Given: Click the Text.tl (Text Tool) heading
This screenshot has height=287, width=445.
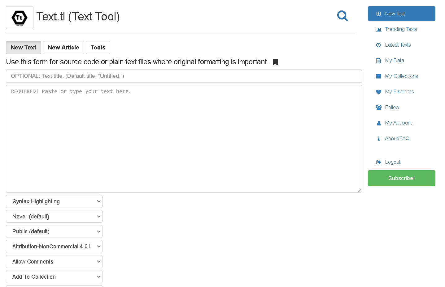Looking at the screenshot, I should 78,16.
